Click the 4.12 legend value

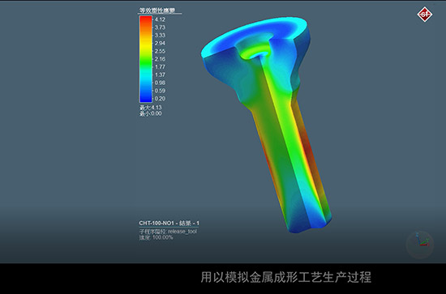click(x=160, y=19)
